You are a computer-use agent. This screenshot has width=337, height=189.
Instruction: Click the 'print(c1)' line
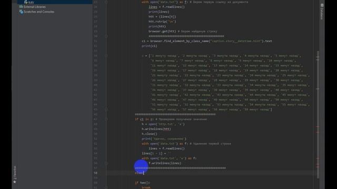150,46
